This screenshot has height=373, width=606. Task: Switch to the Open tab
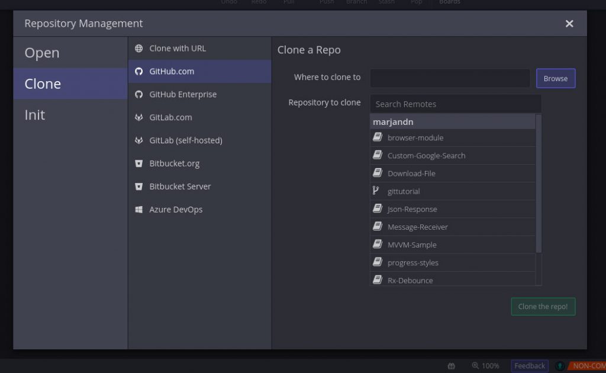coord(41,53)
